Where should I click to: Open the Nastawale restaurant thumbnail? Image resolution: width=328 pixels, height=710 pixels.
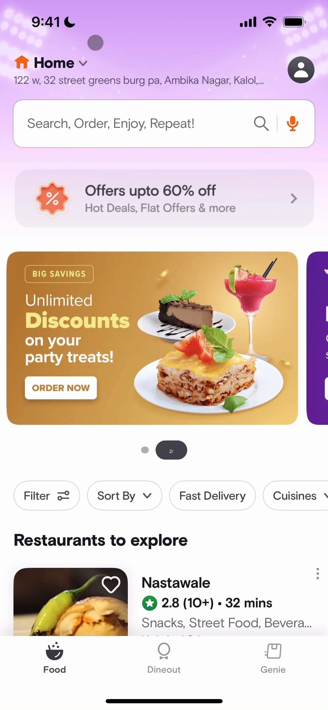click(71, 602)
